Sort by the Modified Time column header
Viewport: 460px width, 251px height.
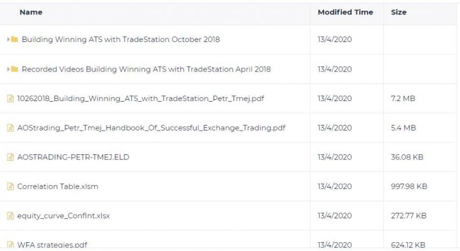pos(345,13)
